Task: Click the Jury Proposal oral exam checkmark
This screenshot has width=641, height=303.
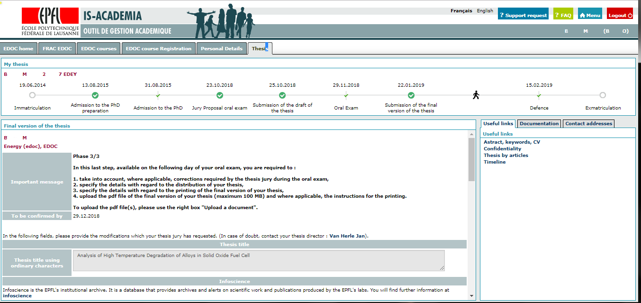Action: click(x=220, y=95)
